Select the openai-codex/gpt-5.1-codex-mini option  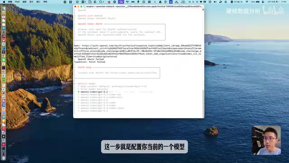[100, 97]
